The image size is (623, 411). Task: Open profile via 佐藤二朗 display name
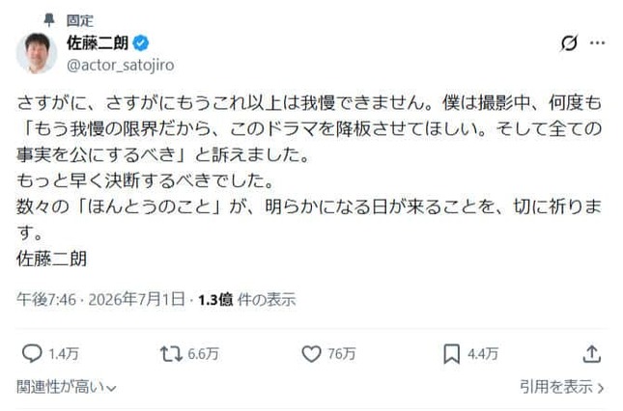click(98, 42)
